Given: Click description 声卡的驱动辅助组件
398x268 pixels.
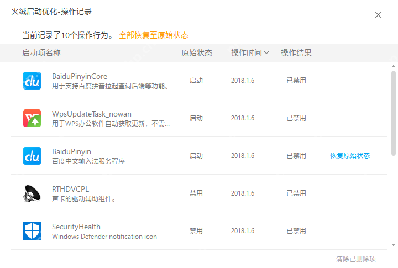Looking at the screenshot, I should coord(84,199).
